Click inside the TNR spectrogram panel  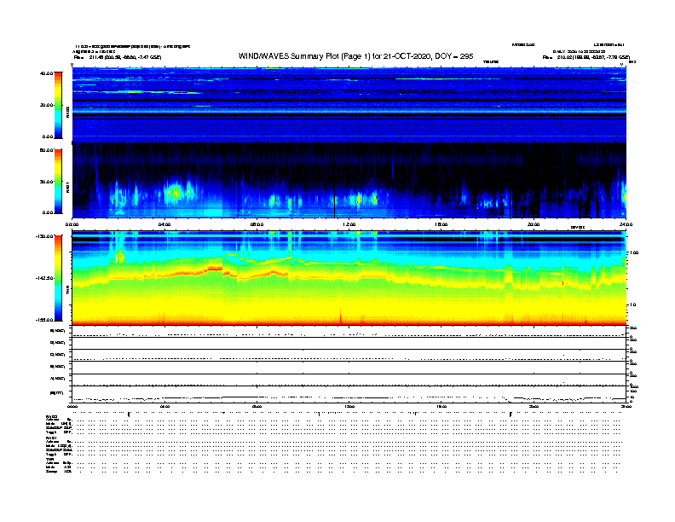349,278
